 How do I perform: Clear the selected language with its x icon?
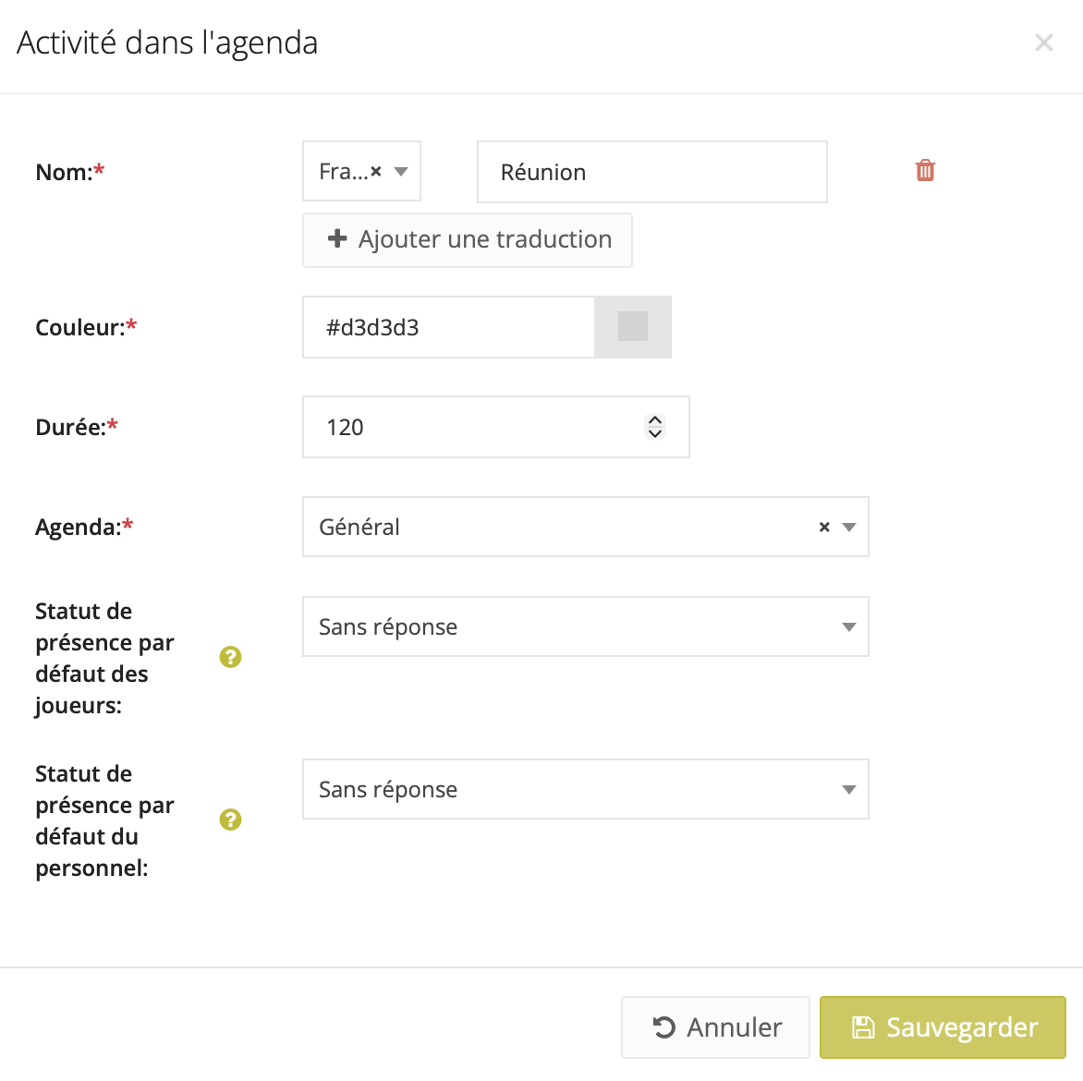(x=376, y=172)
